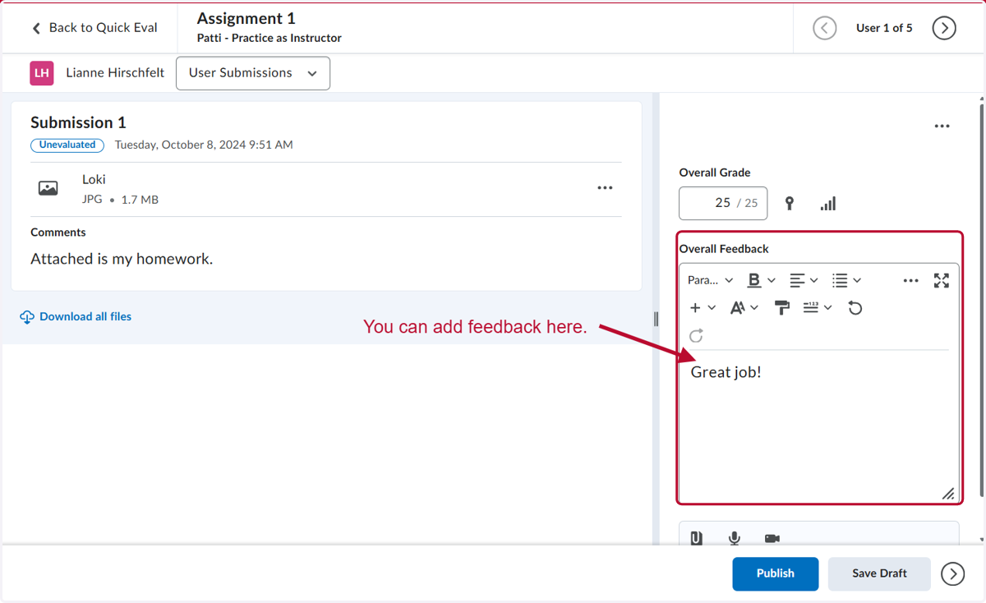Click the Assignment 1 title
The width and height of the screenshot is (986, 603).
click(x=246, y=18)
